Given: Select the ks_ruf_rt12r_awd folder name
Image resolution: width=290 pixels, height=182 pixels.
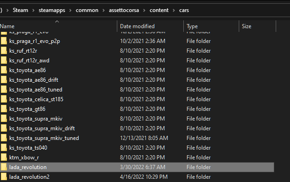Looking at the screenshot, I should [x=29, y=61].
